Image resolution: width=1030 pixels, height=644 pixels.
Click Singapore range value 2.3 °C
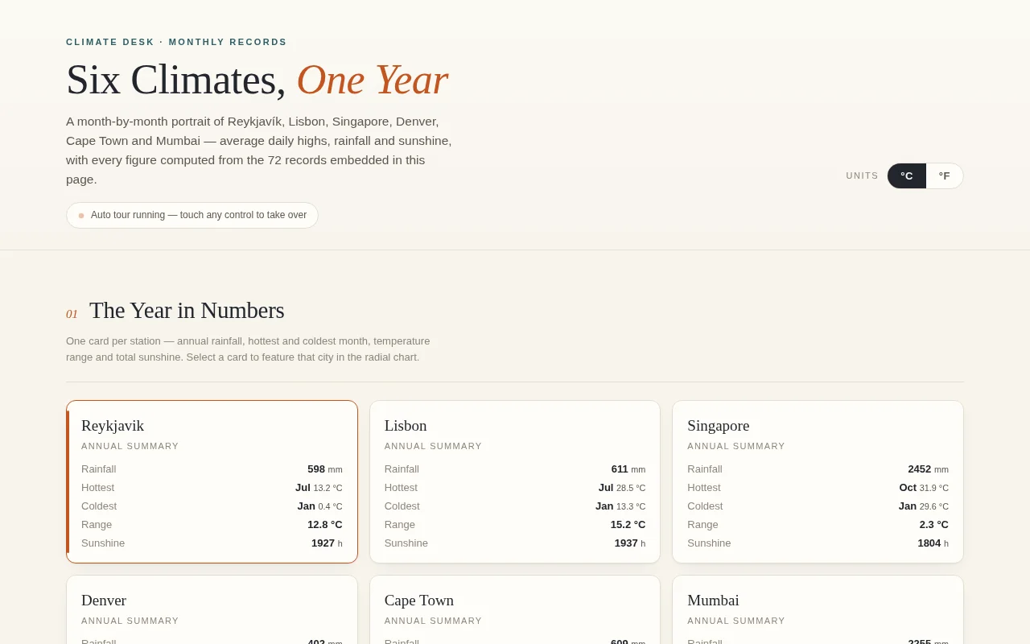[934, 525]
